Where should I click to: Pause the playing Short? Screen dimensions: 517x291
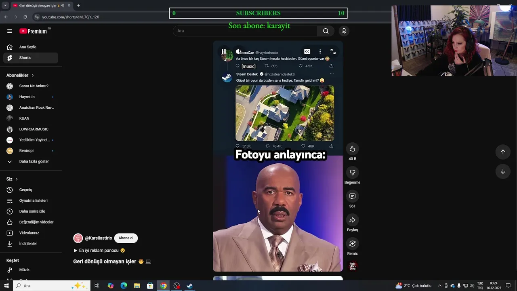click(224, 52)
